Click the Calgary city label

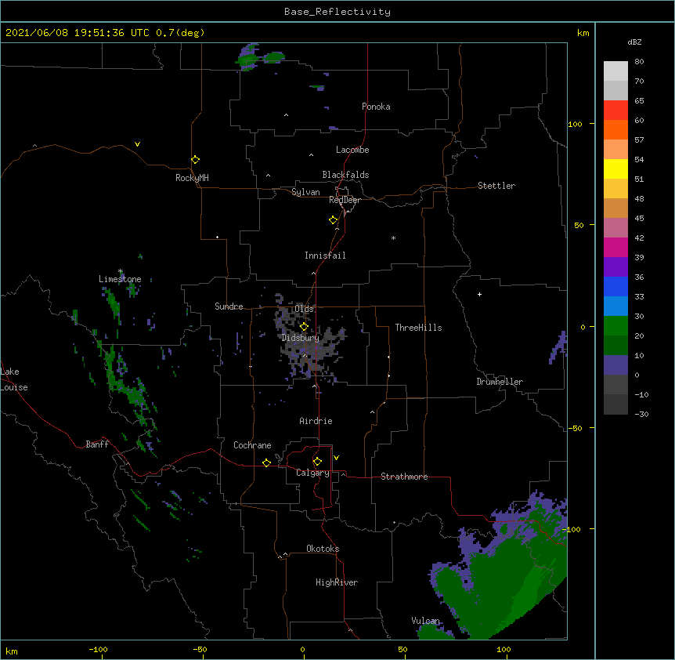pyautogui.click(x=312, y=473)
